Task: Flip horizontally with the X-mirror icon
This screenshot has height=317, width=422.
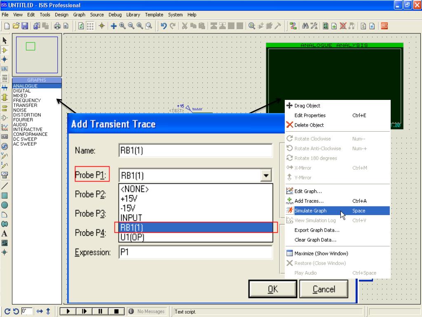Action: pos(40,311)
